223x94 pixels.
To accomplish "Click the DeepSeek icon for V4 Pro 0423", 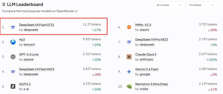I will [x=129, y=42].
